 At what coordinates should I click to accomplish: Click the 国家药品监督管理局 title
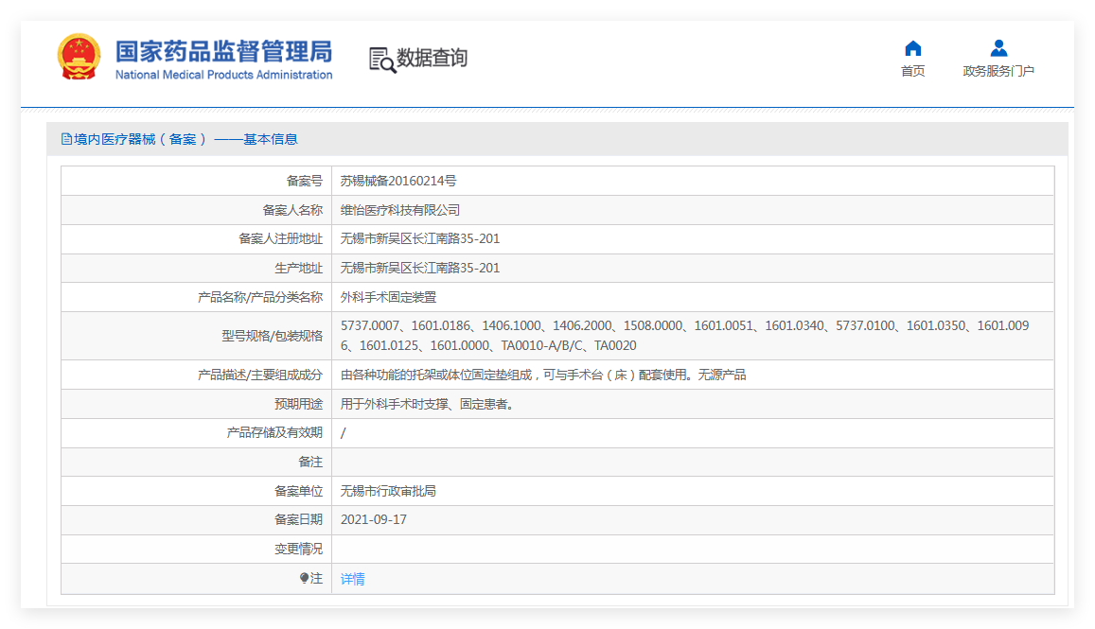[223, 51]
